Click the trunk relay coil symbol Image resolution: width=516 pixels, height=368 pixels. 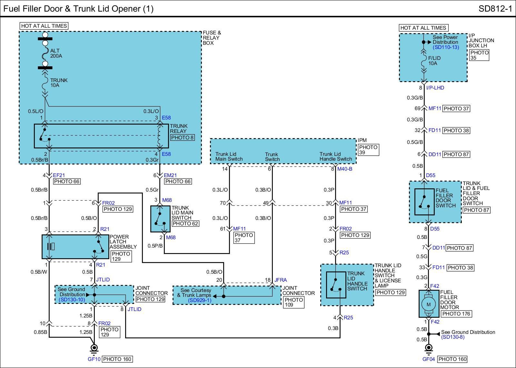(x=159, y=136)
